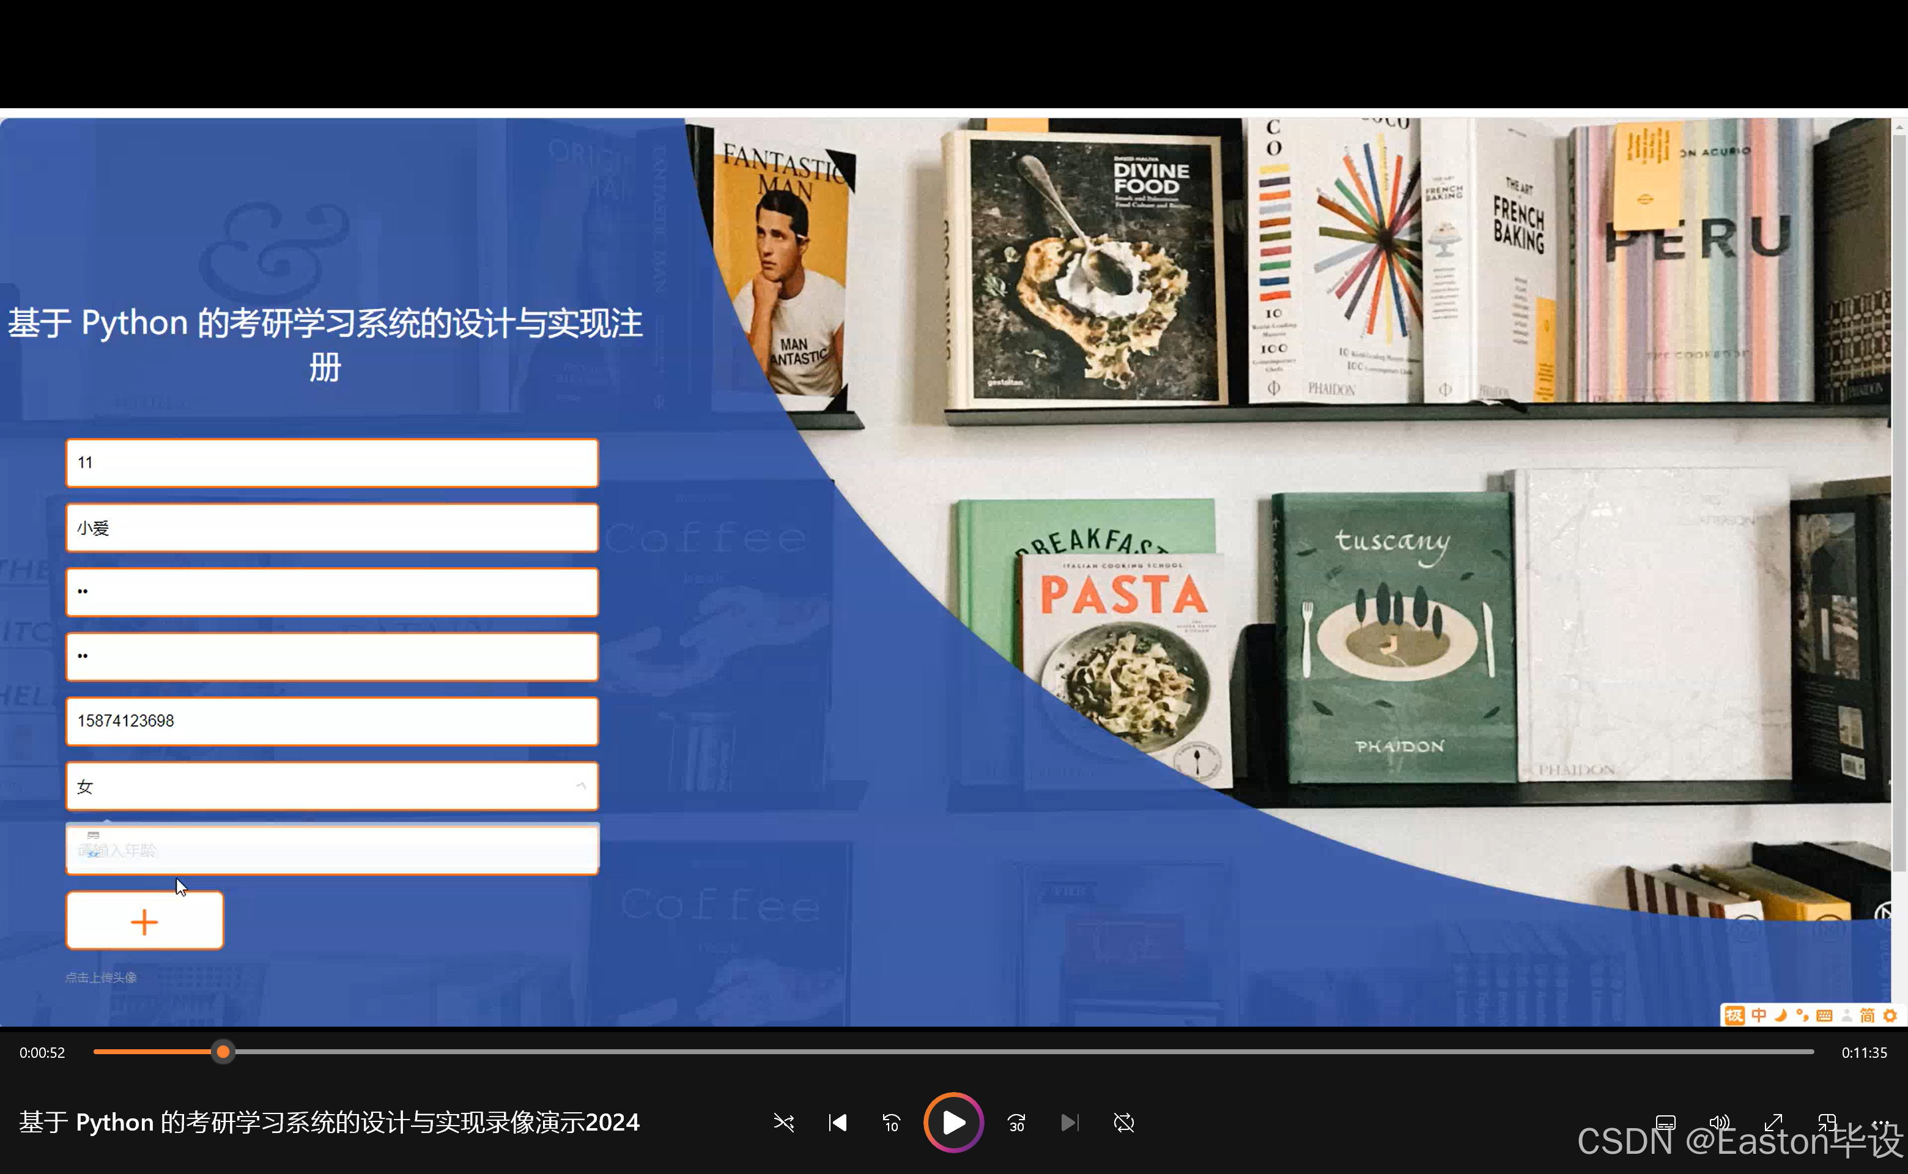Click the total duration 0:11:35
Viewport: 1908px width, 1174px height.
pos(1865,1053)
